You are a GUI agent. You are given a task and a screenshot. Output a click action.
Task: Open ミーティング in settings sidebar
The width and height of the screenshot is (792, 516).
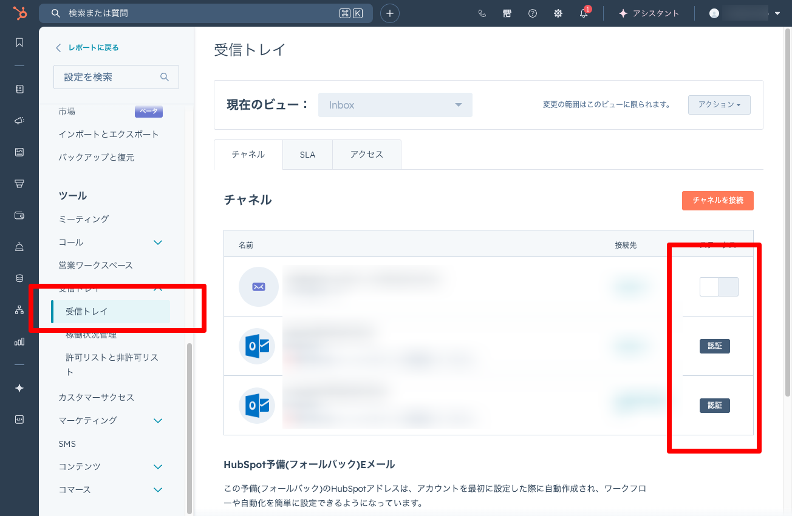tap(84, 219)
